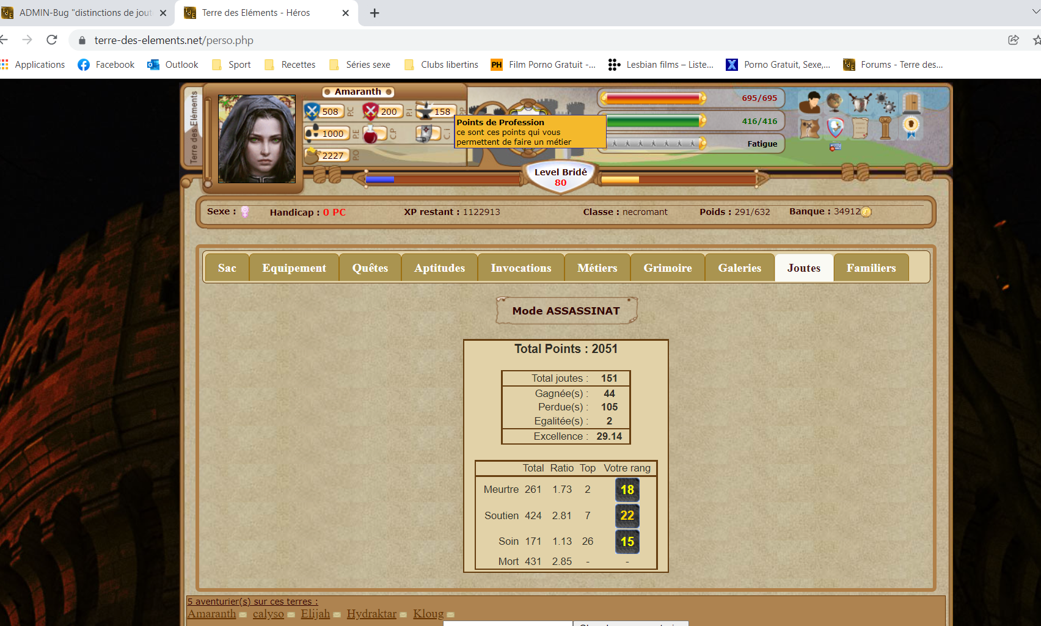This screenshot has width=1041, height=626.
Task: Open the Kloug adventurer link
Action: click(x=428, y=614)
